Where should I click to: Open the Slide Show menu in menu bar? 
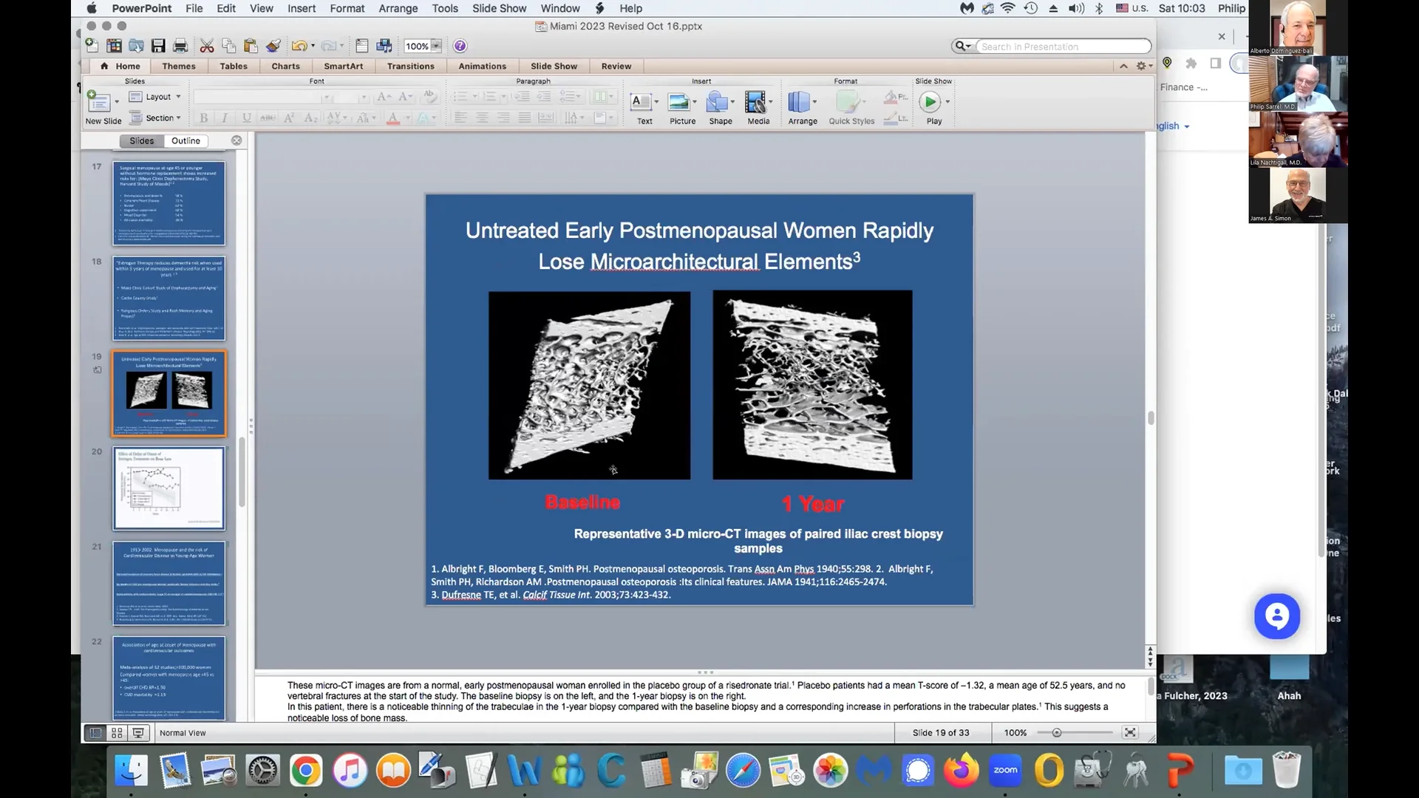(500, 8)
